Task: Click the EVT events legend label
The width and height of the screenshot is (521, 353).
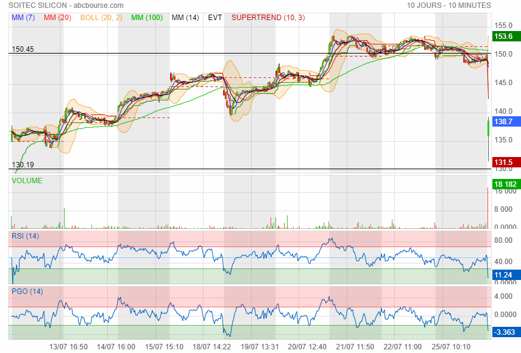Action: pos(215,18)
